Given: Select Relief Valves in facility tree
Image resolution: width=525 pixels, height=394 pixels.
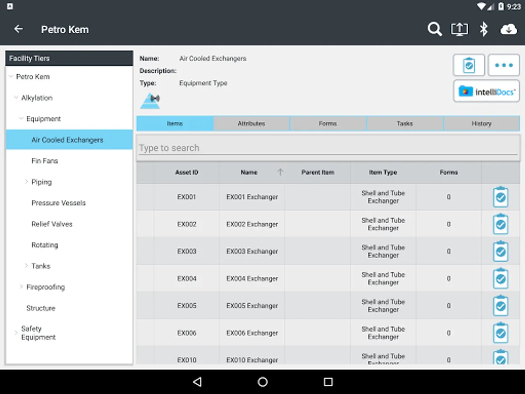Looking at the screenshot, I should pyautogui.click(x=52, y=224).
